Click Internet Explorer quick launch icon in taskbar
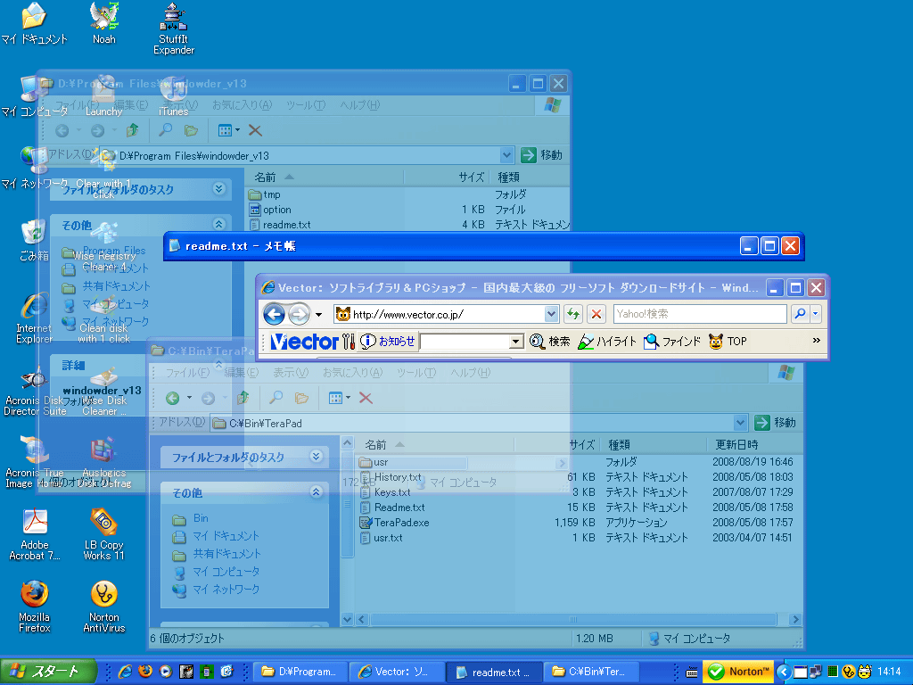Viewport: 913px width, 685px height. (125, 672)
